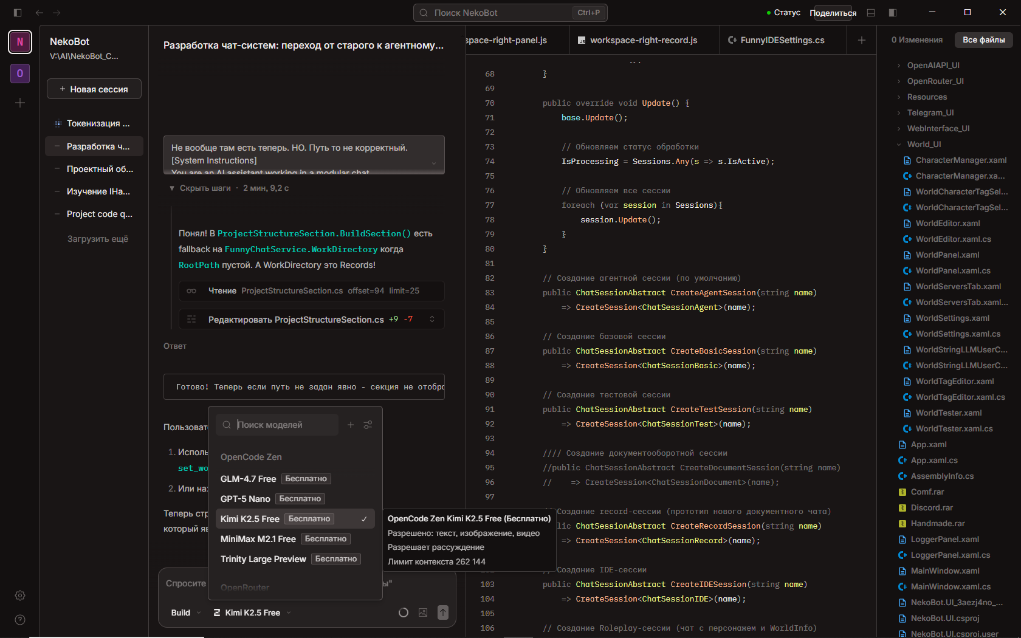Toggle the right side panel icon
Image resolution: width=1021 pixels, height=638 pixels.
pos(892,13)
